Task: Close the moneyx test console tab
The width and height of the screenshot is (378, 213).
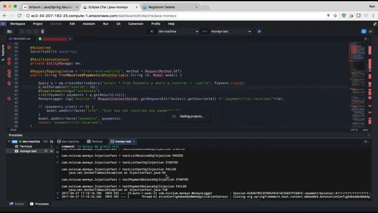Action: pyautogui.click(x=134, y=141)
